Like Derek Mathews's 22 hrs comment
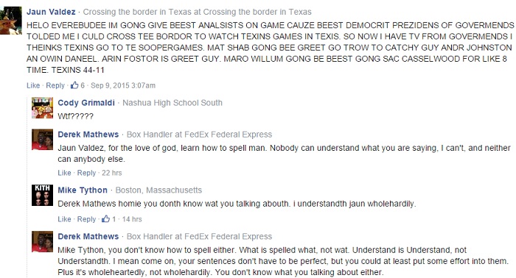 tap(64, 173)
